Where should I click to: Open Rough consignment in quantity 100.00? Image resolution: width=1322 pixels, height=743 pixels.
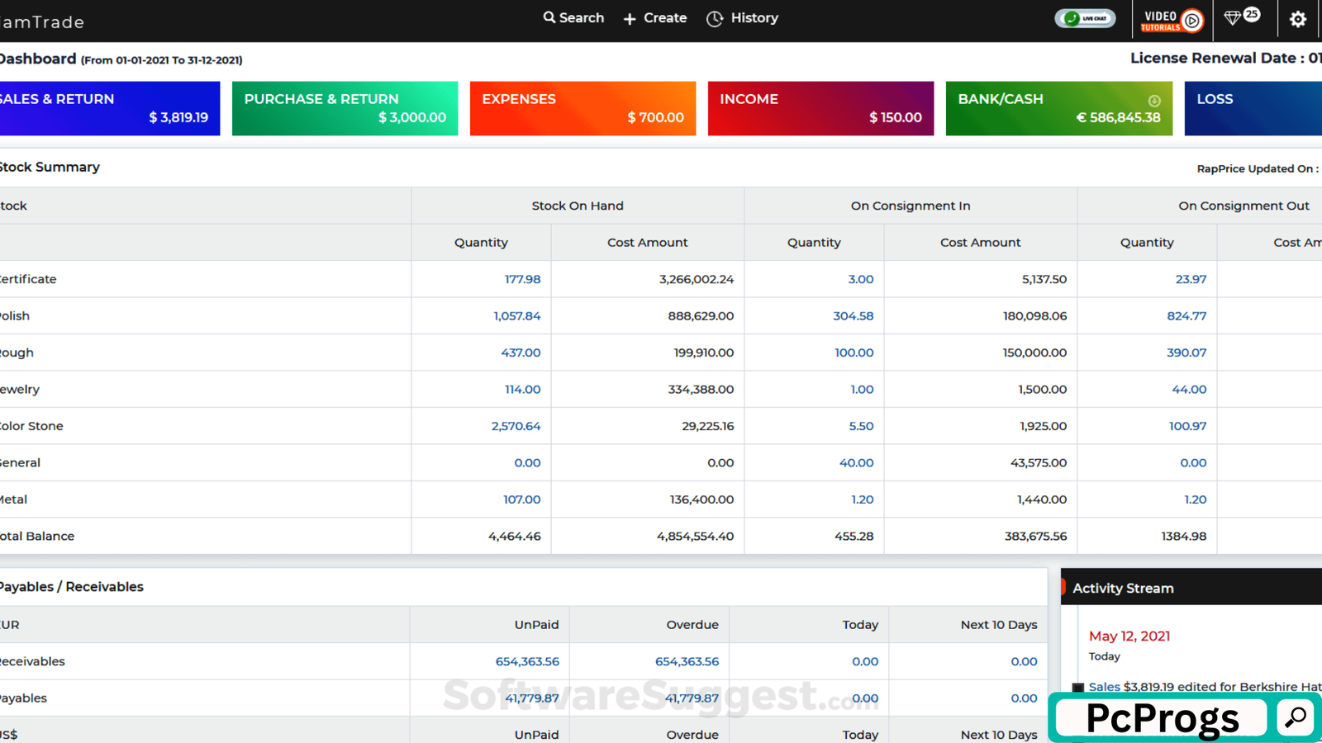854,353
